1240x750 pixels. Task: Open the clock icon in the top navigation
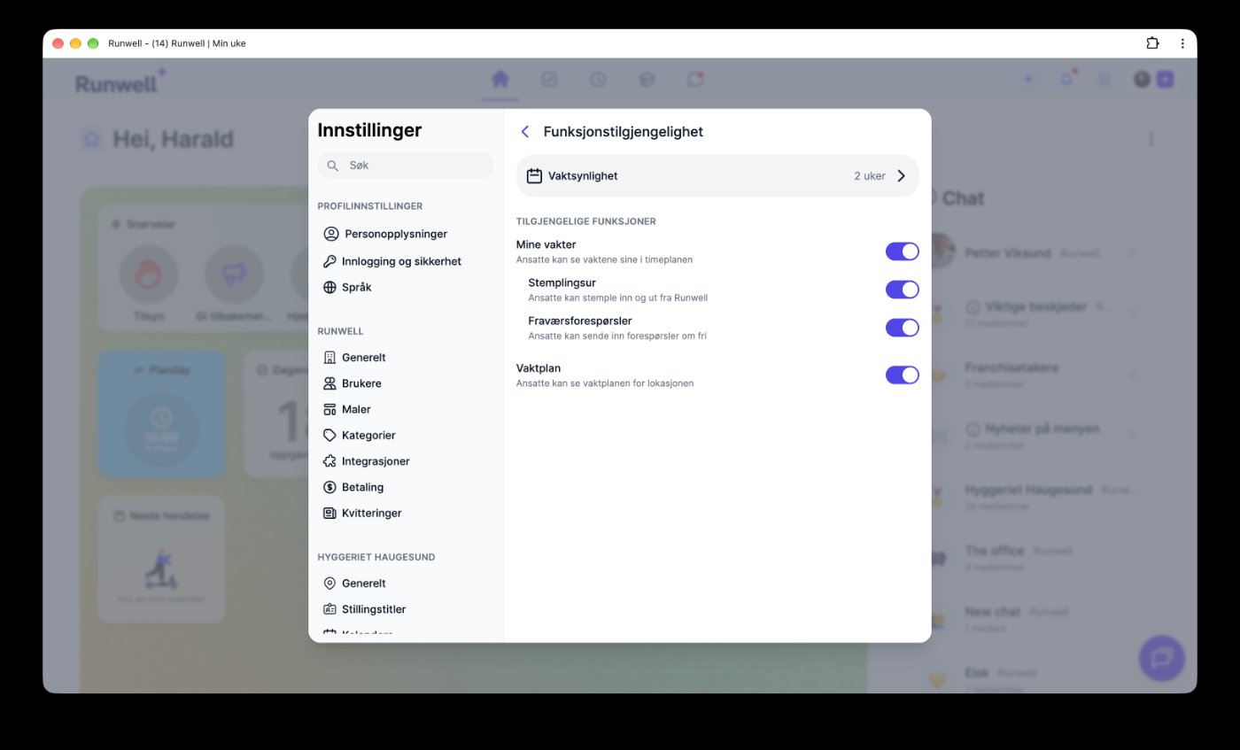click(x=598, y=79)
